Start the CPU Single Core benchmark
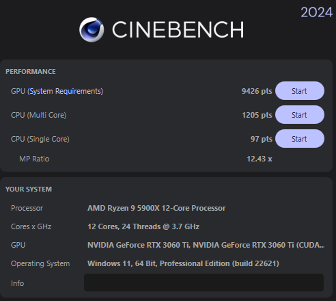 300,139
